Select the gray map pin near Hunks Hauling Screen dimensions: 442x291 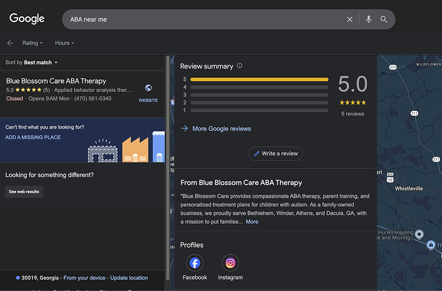click(x=419, y=234)
